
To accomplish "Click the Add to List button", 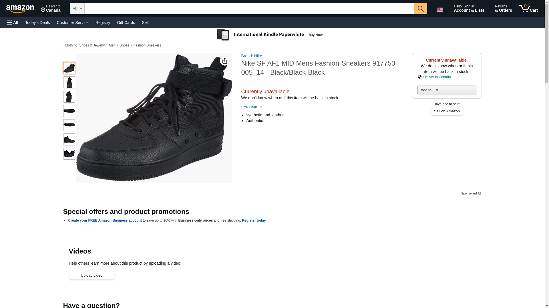I will tap(446, 90).
